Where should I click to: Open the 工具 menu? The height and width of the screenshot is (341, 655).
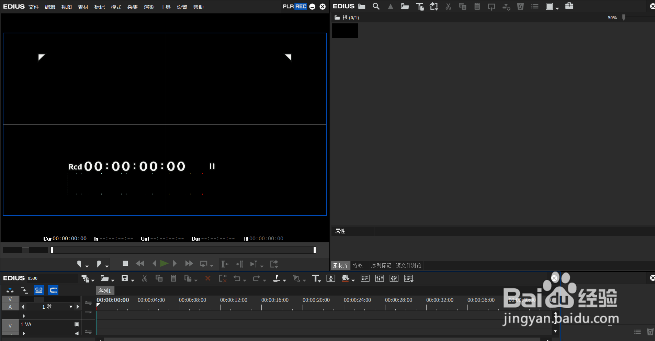166,7
